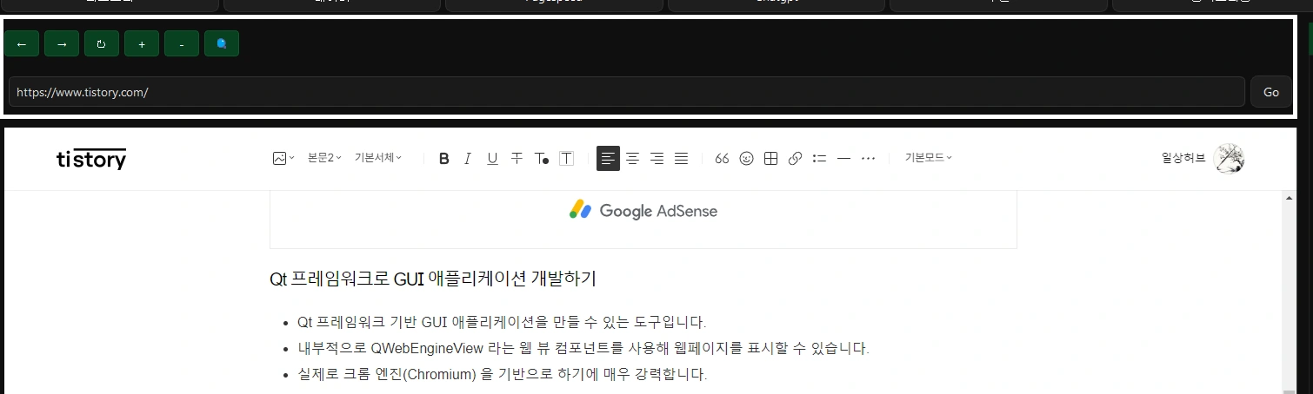Expand the 기본서체 font dropdown
This screenshot has width=1313, height=394.
click(x=377, y=158)
